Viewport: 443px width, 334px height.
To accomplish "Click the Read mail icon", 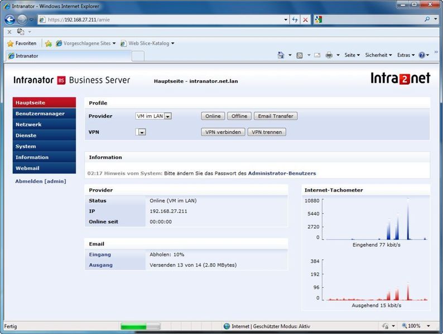I will [317, 55].
